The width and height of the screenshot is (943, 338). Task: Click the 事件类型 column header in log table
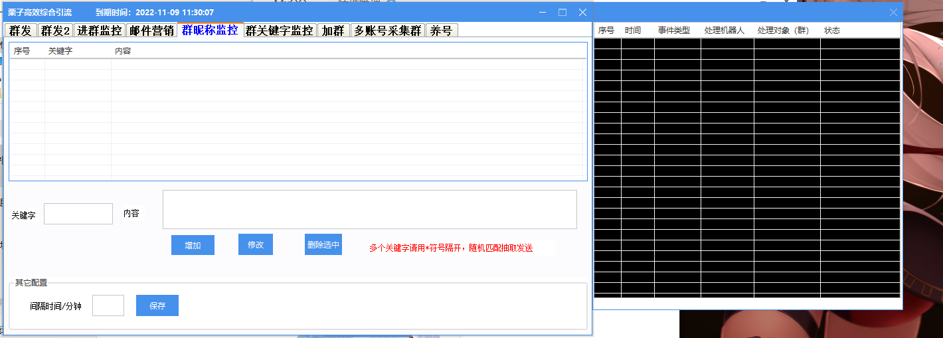674,31
